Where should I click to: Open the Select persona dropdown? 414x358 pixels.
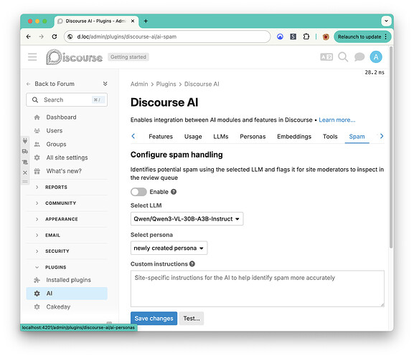point(169,248)
